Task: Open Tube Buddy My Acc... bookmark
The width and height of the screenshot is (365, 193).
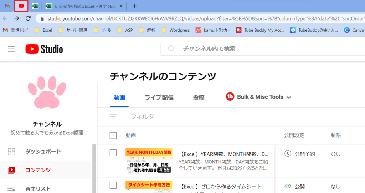Action: [260, 30]
